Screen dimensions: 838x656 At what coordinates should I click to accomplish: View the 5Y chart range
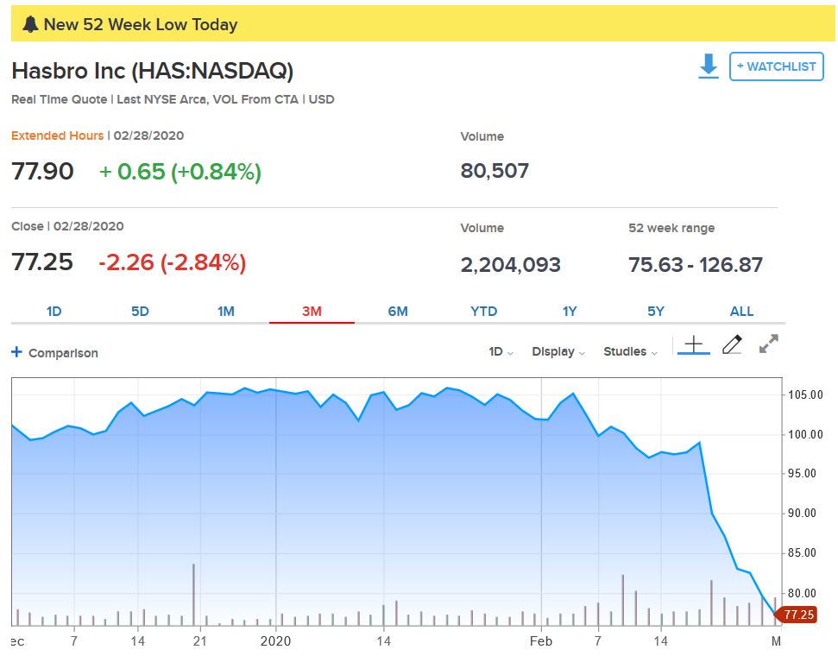pos(656,312)
